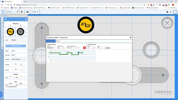Image resolution: width=178 pixels, height=100 pixels.
Task: Select the last point on the sequence graph
Action: [82, 53]
